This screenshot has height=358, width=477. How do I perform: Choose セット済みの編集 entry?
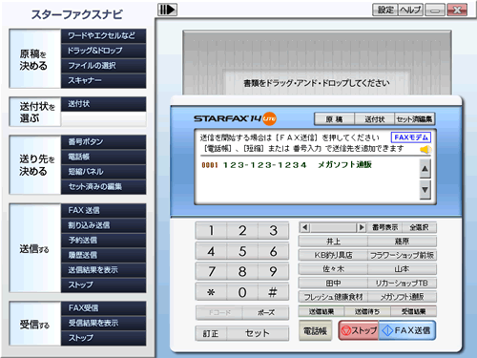pos(103,187)
